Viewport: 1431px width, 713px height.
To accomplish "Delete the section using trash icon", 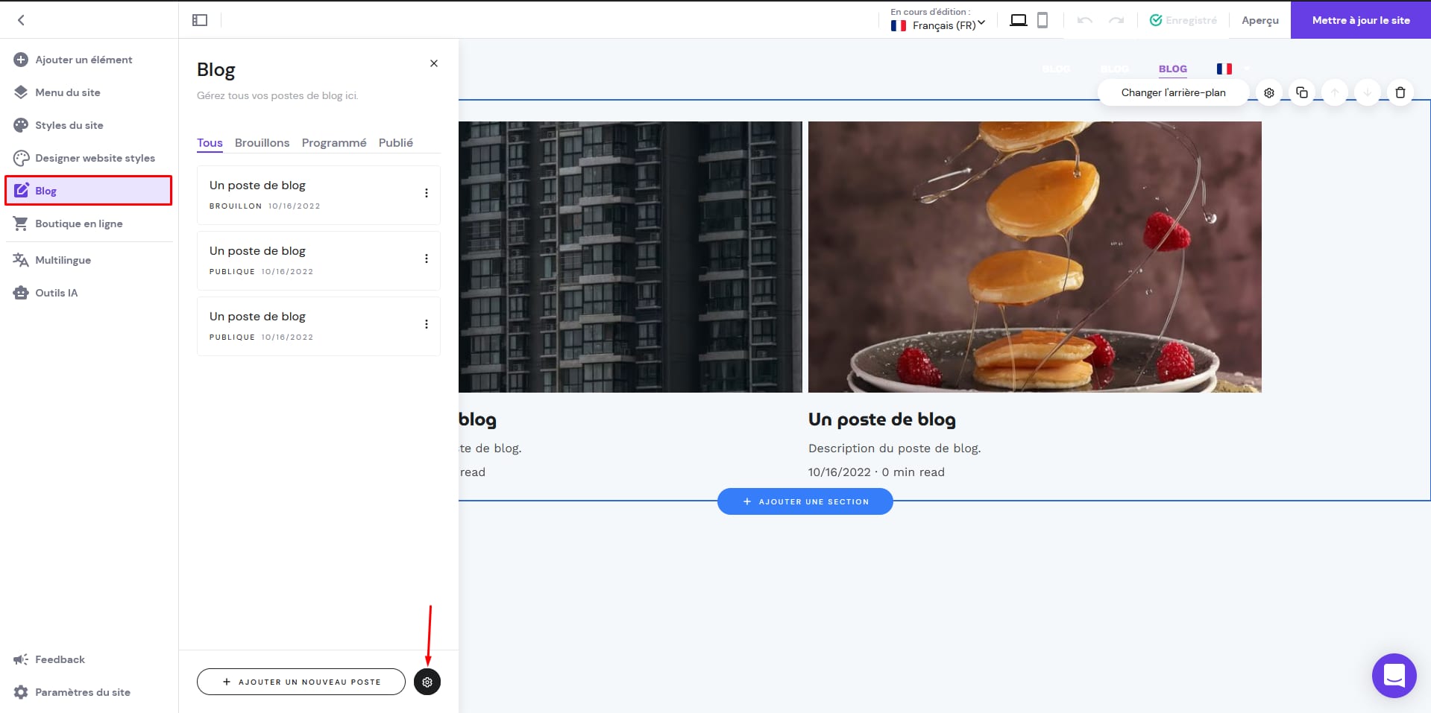I will pos(1400,93).
